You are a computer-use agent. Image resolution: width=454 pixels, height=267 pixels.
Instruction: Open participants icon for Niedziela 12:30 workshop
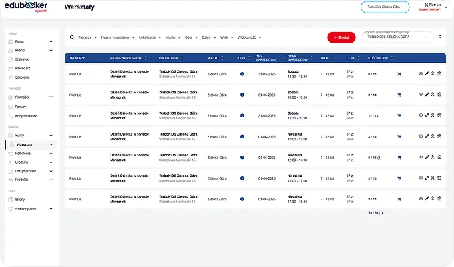point(433,157)
